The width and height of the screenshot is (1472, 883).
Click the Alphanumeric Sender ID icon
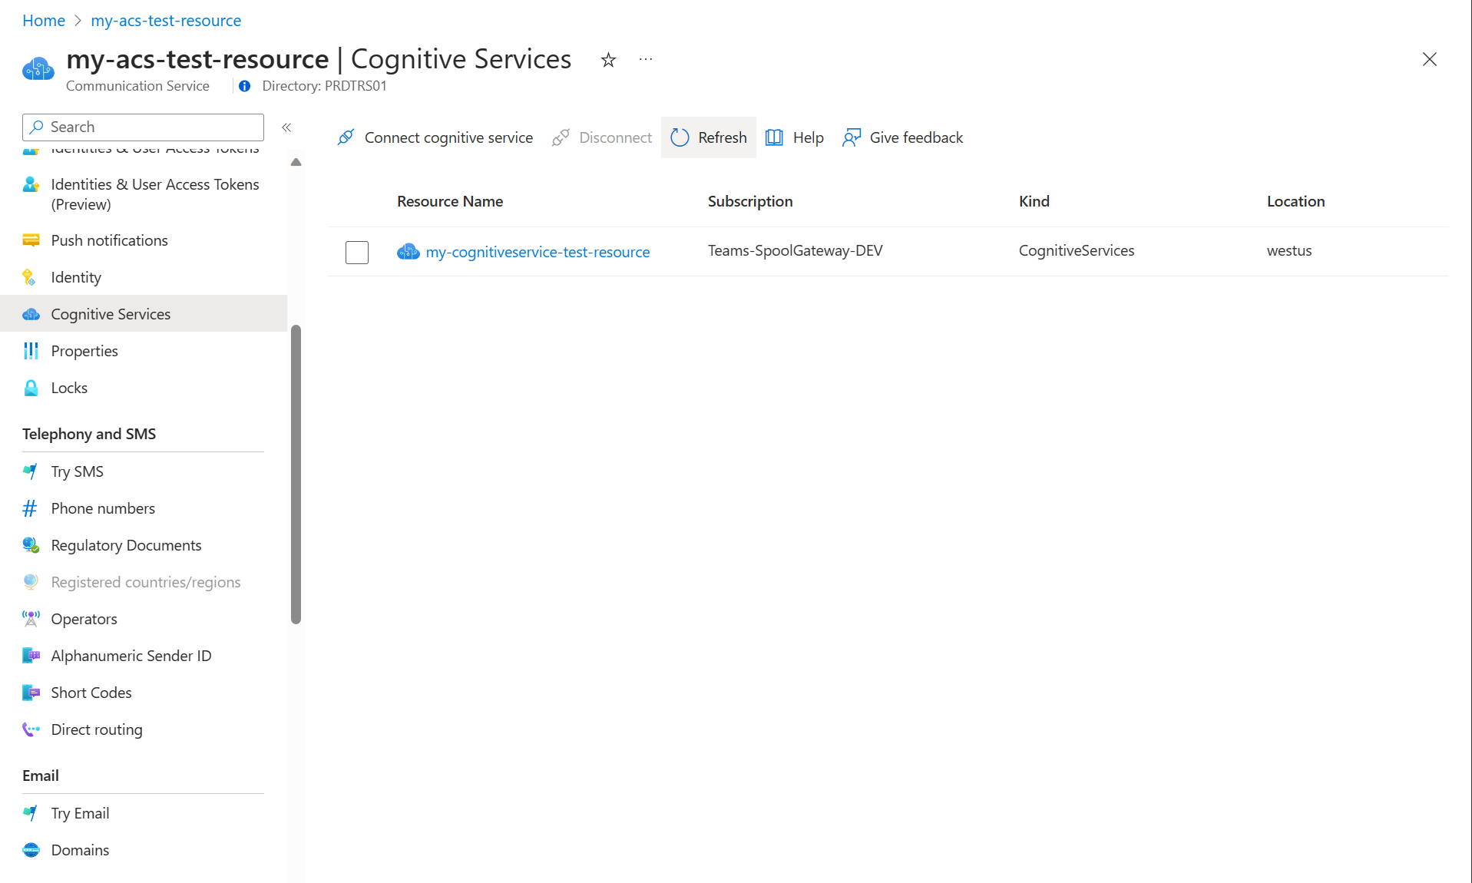31,656
